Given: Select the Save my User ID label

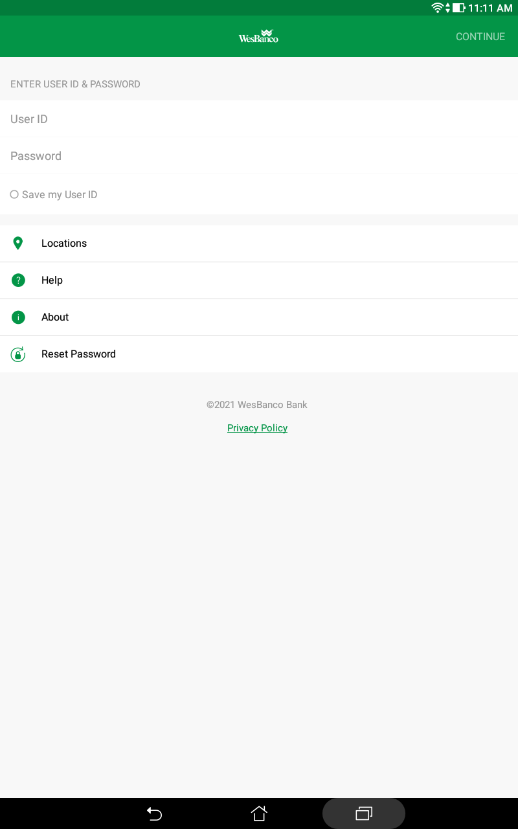Looking at the screenshot, I should 60,195.
